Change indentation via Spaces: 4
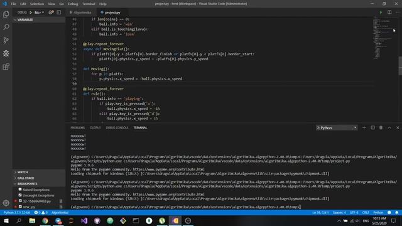The image size is (402, 226). 339,212
